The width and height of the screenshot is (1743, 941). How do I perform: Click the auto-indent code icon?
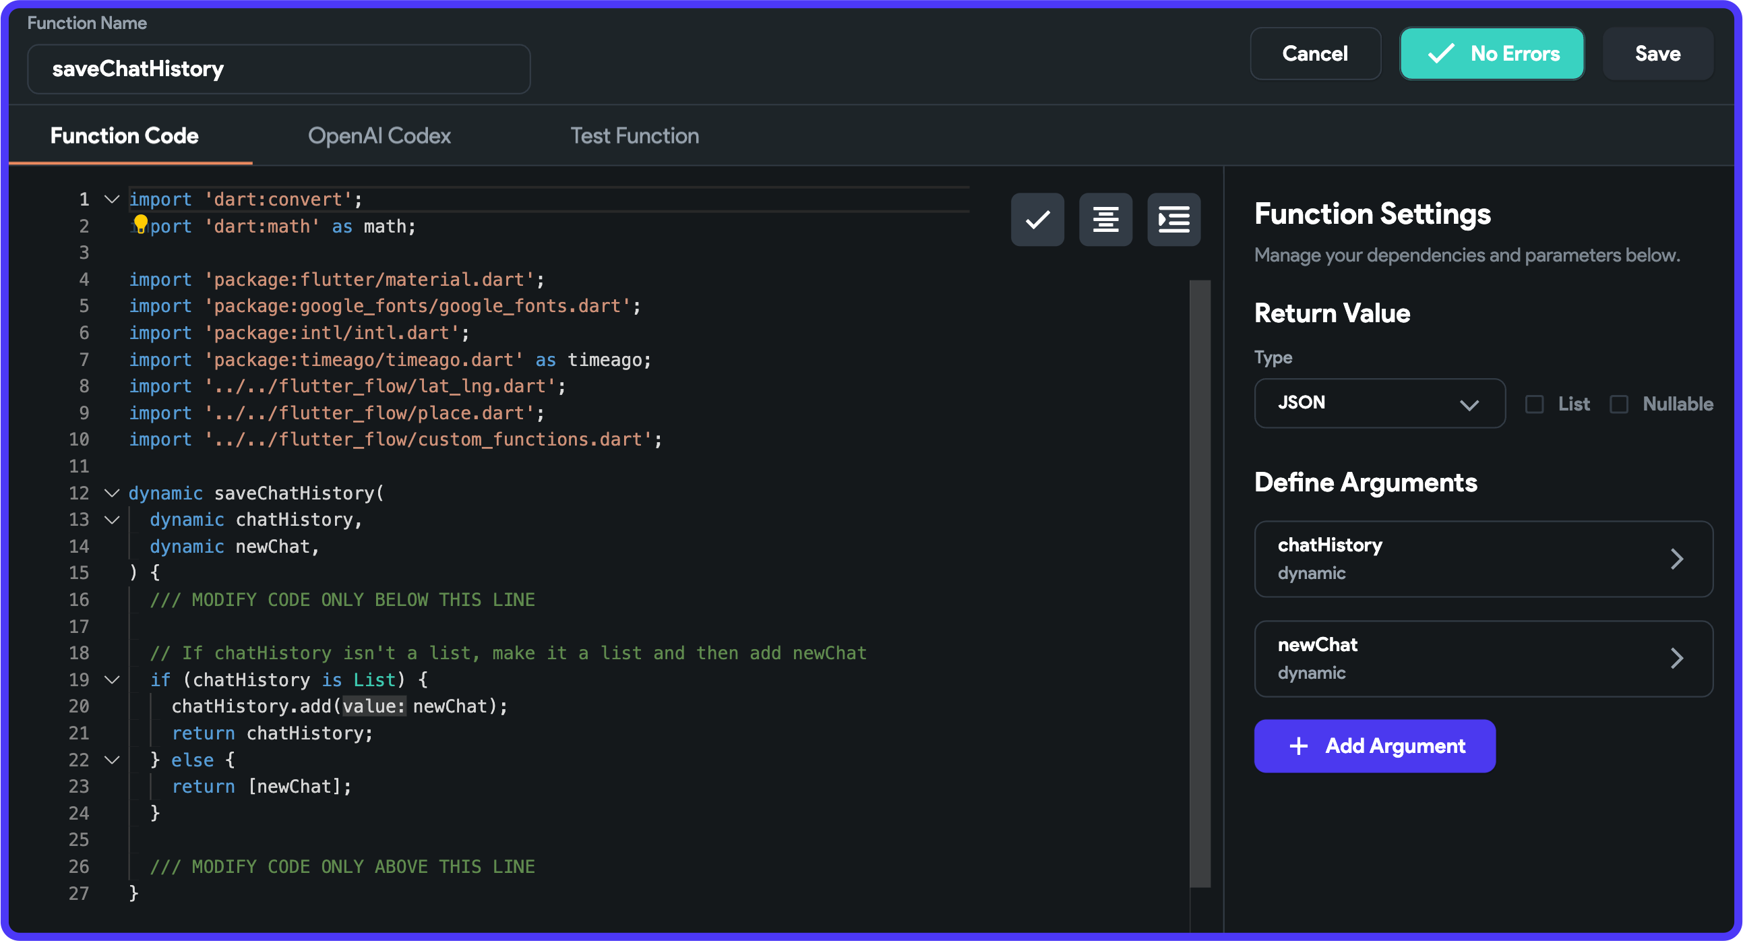coord(1173,219)
